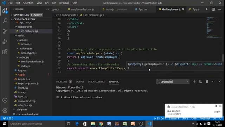Click the Windows search box on taskbar

coord(37,124)
